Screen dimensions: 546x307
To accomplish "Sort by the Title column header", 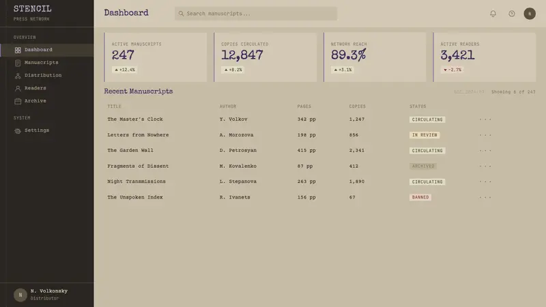I will (x=114, y=106).
